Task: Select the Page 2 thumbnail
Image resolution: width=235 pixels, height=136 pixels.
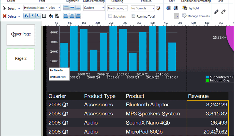Action: coord(21,59)
